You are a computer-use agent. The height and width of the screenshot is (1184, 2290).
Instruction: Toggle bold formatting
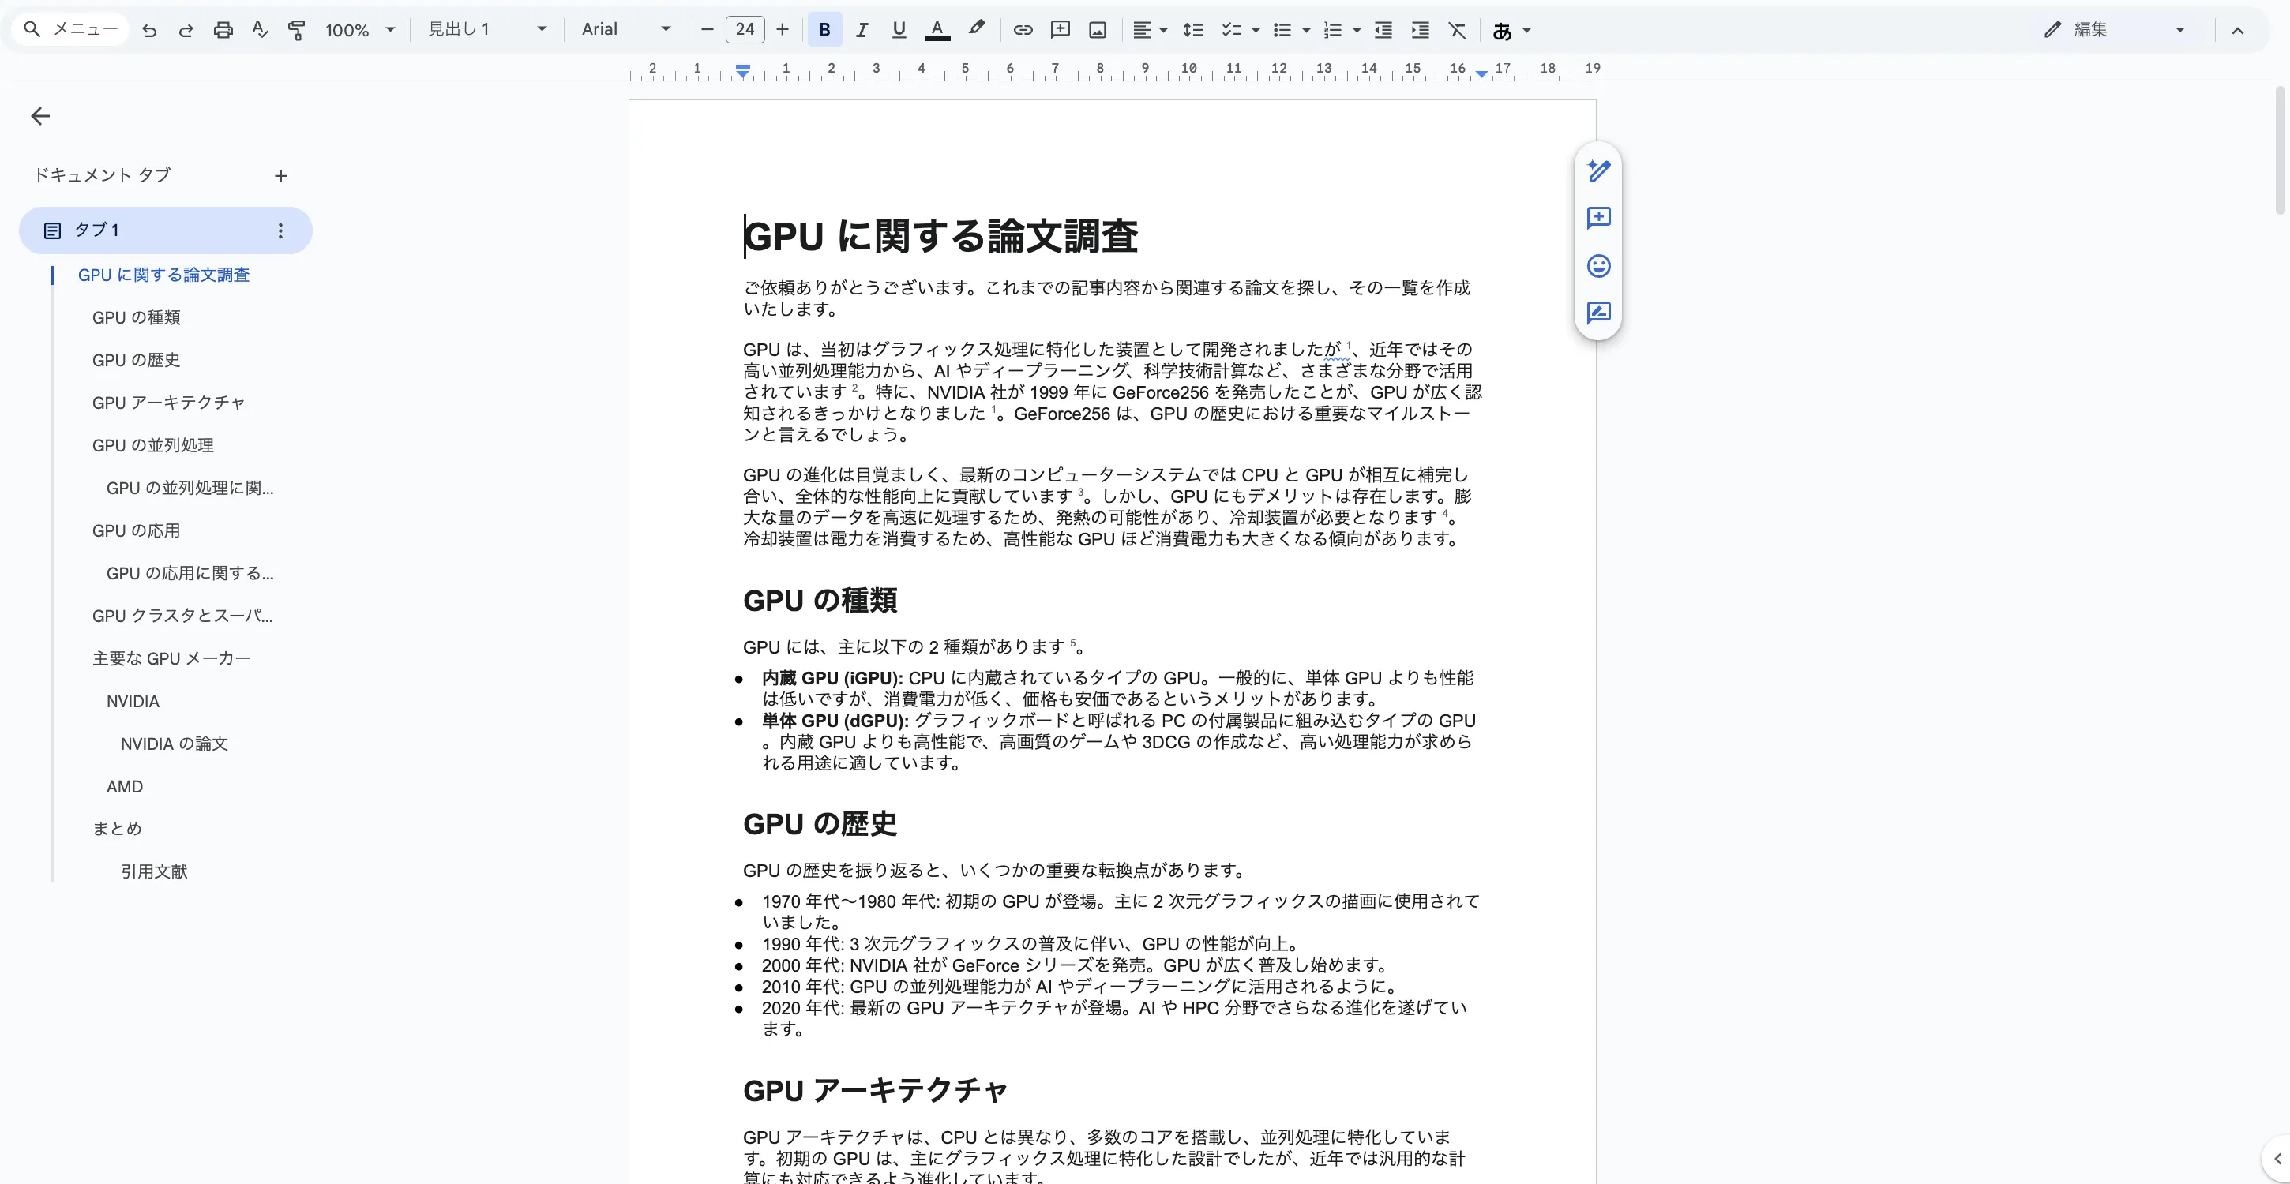(x=825, y=30)
